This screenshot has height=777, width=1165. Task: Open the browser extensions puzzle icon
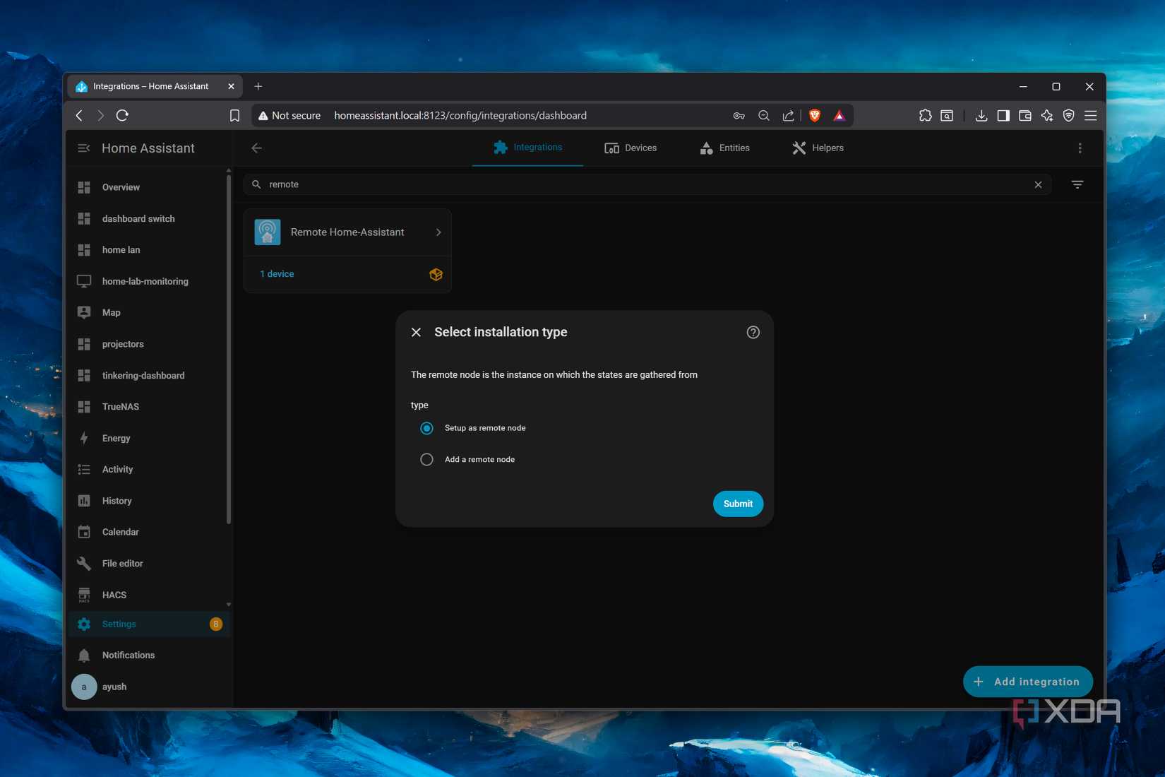[x=925, y=115]
